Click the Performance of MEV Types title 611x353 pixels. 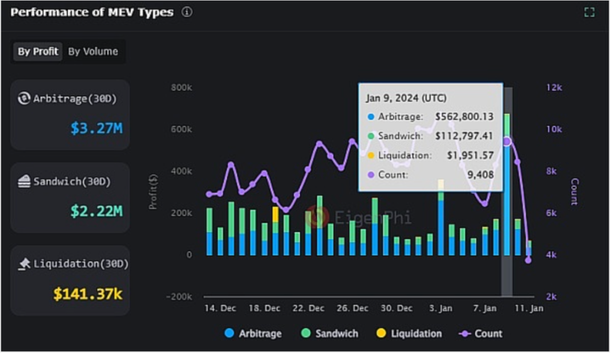(x=92, y=13)
